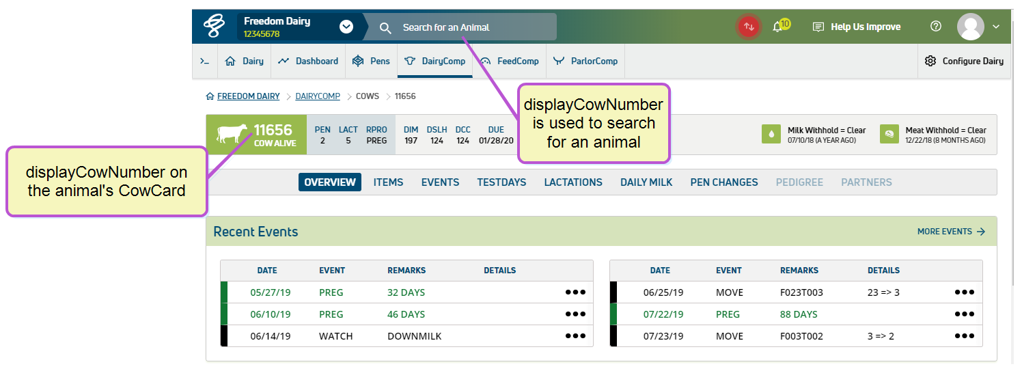Expand the collapsed sidebar navigation arrow
Screen dimensions: 1022x371
(204, 61)
